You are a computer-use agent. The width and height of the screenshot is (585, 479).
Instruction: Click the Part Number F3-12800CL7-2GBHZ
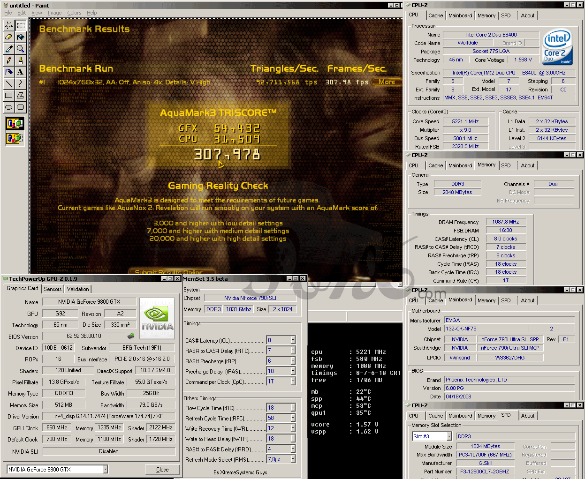point(485,472)
